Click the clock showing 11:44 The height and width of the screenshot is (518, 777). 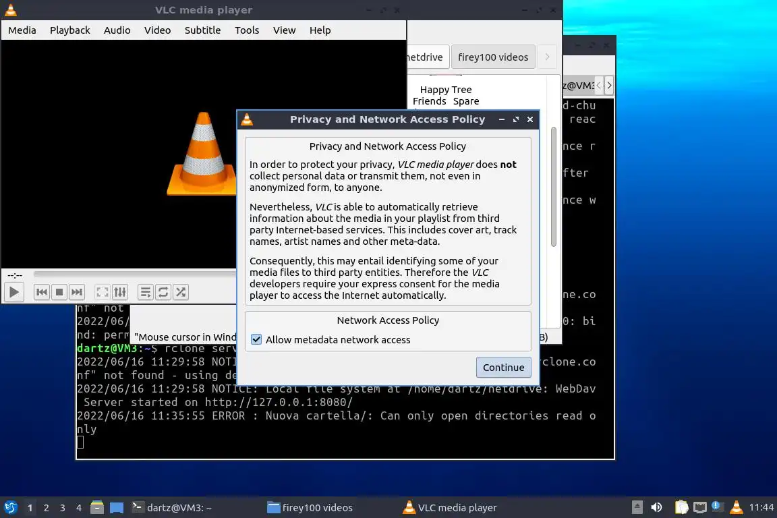point(761,507)
